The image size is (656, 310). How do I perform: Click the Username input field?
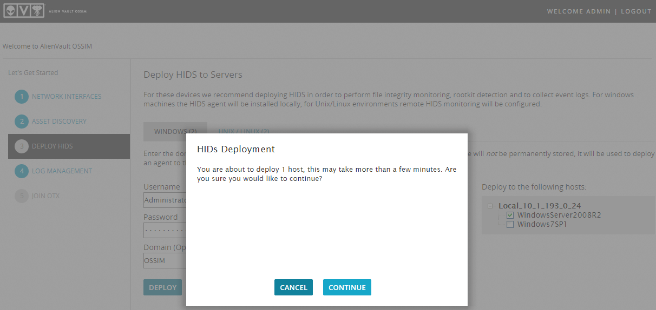coord(165,200)
